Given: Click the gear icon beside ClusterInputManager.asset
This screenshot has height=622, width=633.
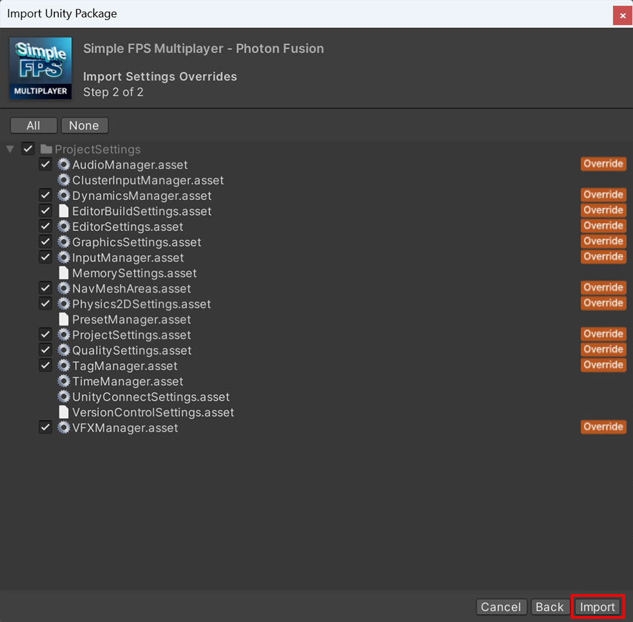Looking at the screenshot, I should pyautogui.click(x=63, y=180).
